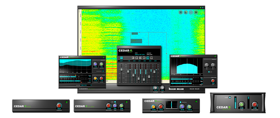Click the red attenuation knob on DNS Two
Image resolution: width=280 pixels, height=118 pixels.
255,105
